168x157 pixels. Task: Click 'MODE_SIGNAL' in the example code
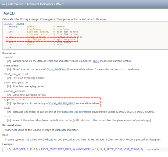[x=131, y=149]
